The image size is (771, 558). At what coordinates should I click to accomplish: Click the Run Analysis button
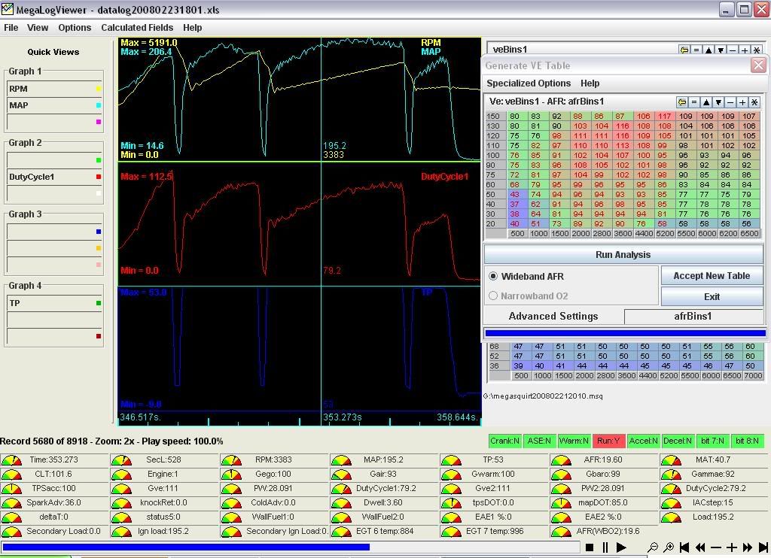coord(623,255)
